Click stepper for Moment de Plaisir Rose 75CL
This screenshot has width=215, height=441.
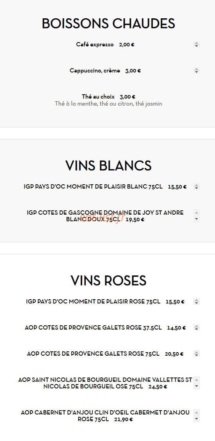(x=196, y=302)
